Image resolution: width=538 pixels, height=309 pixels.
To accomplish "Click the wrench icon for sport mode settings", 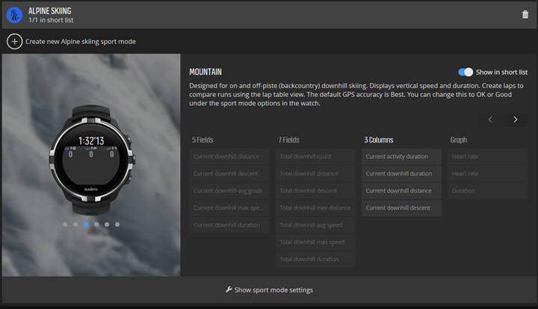I will coord(229,290).
